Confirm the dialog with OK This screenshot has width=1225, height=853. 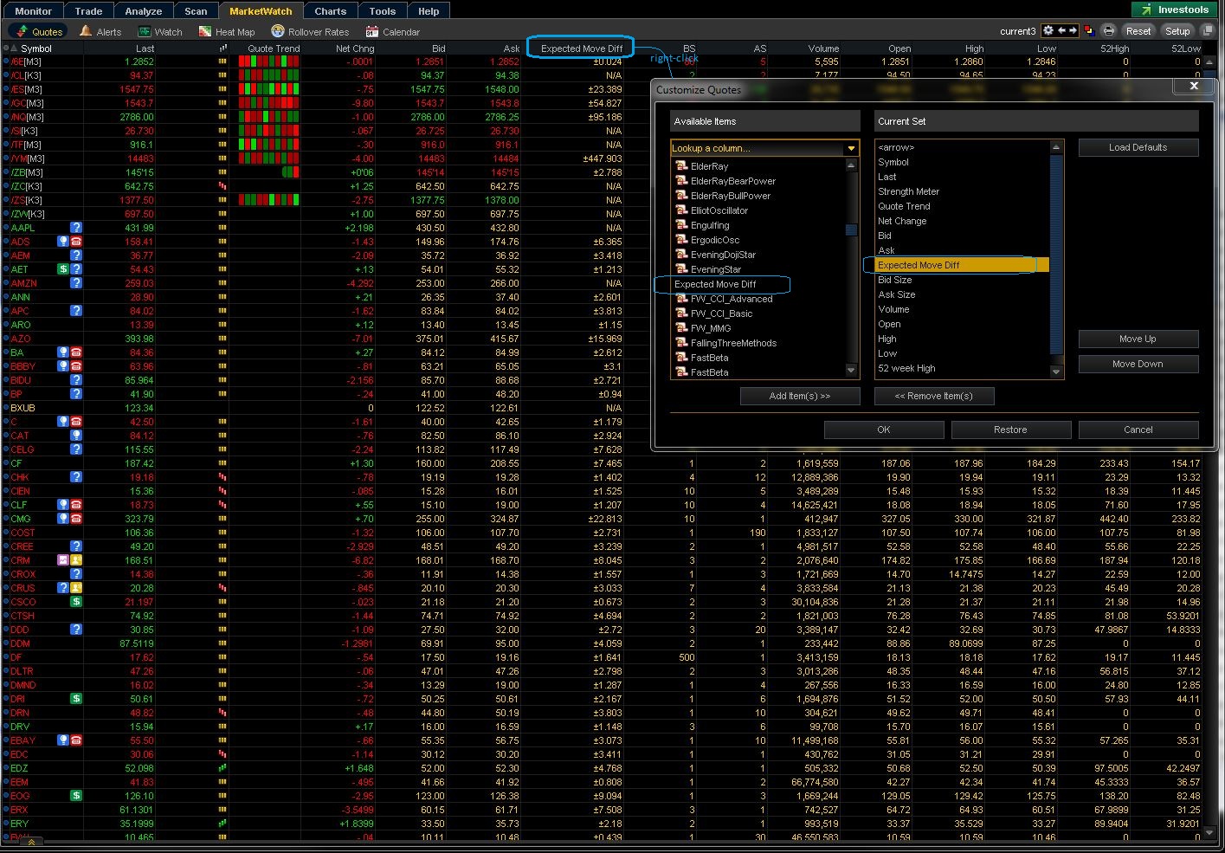884,430
